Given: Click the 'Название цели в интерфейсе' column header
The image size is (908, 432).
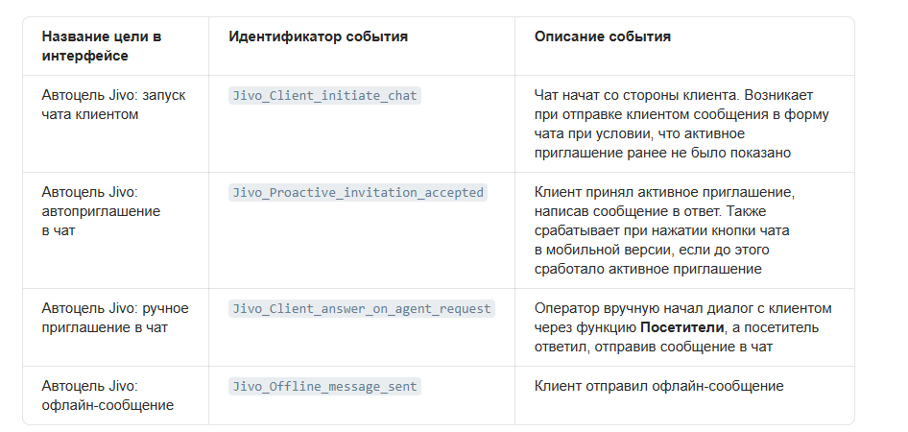Looking at the screenshot, I should 102,46.
